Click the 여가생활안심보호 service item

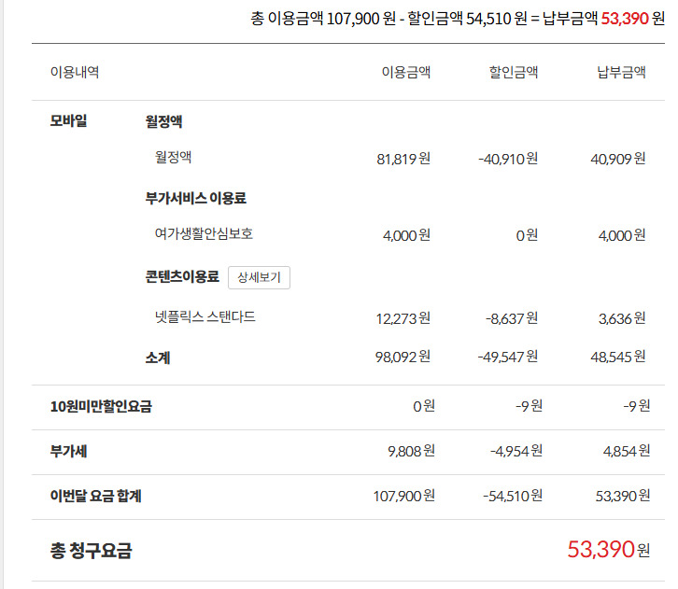204,234
